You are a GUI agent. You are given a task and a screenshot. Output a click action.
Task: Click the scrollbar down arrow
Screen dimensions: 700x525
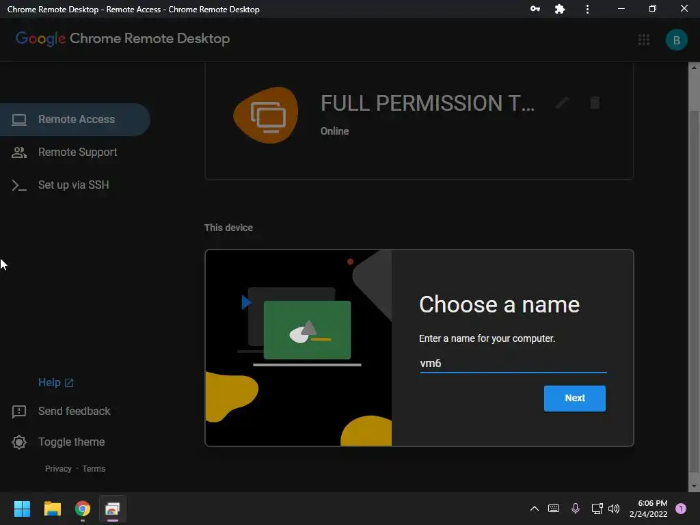tap(694, 486)
